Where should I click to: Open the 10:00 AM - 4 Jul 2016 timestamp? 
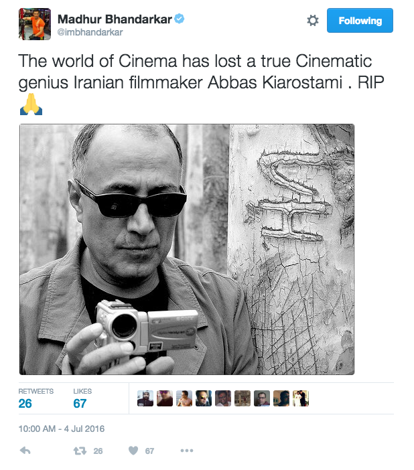(62, 428)
